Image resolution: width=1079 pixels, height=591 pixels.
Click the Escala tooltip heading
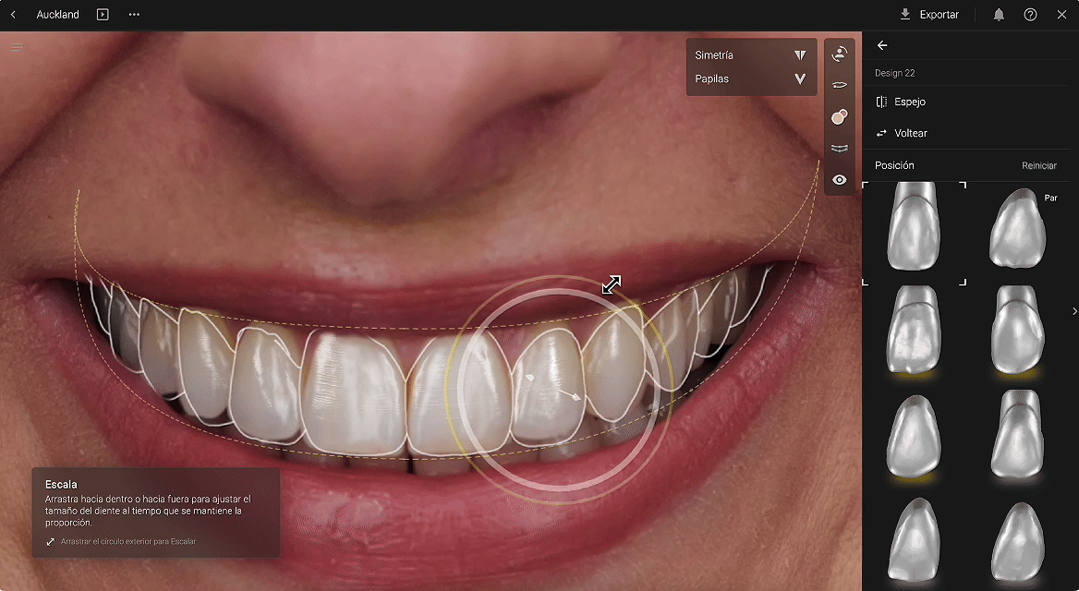(61, 485)
